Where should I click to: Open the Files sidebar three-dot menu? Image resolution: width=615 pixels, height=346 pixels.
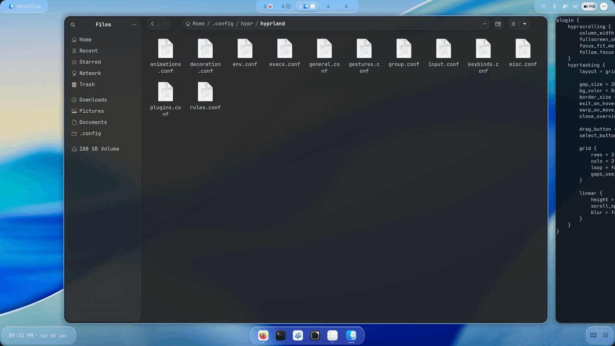coord(134,25)
